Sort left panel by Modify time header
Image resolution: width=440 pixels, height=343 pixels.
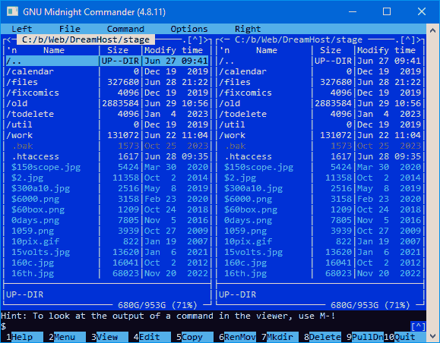point(173,50)
